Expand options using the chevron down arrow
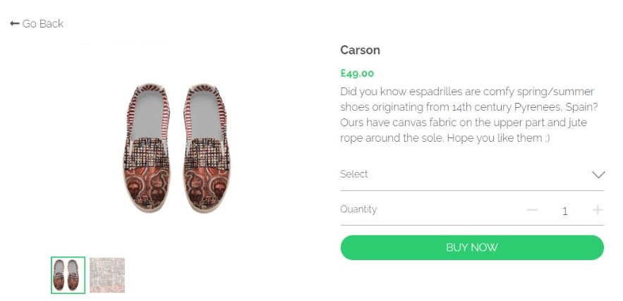This screenshot has width=623, height=301. (x=598, y=175)
